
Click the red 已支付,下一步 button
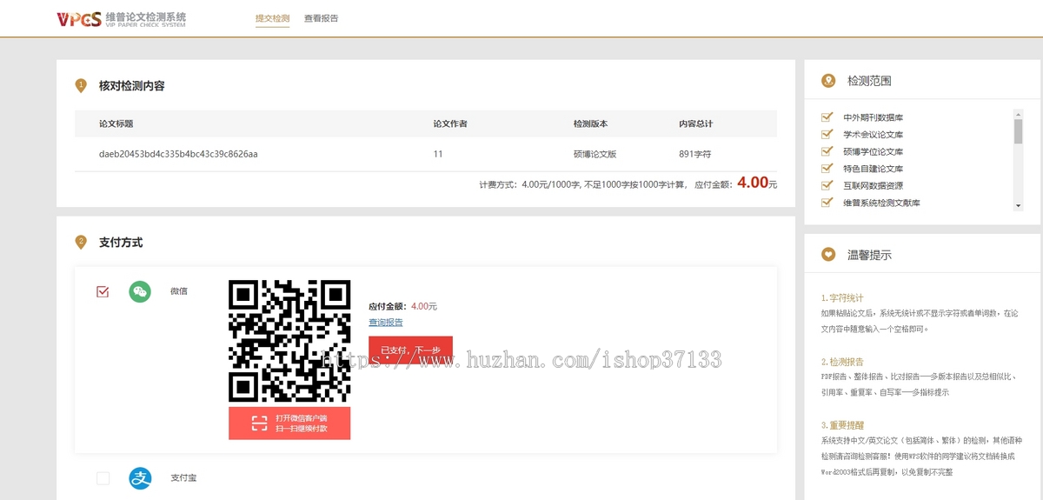410,350
